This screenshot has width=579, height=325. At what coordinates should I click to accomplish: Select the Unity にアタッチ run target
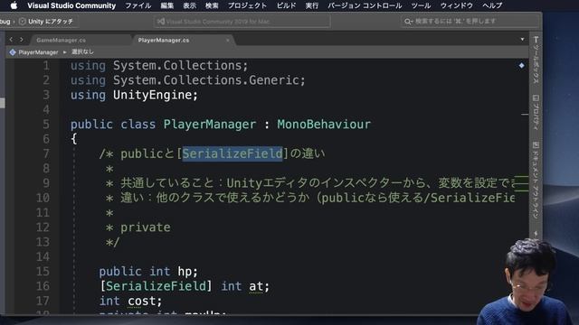46,22
